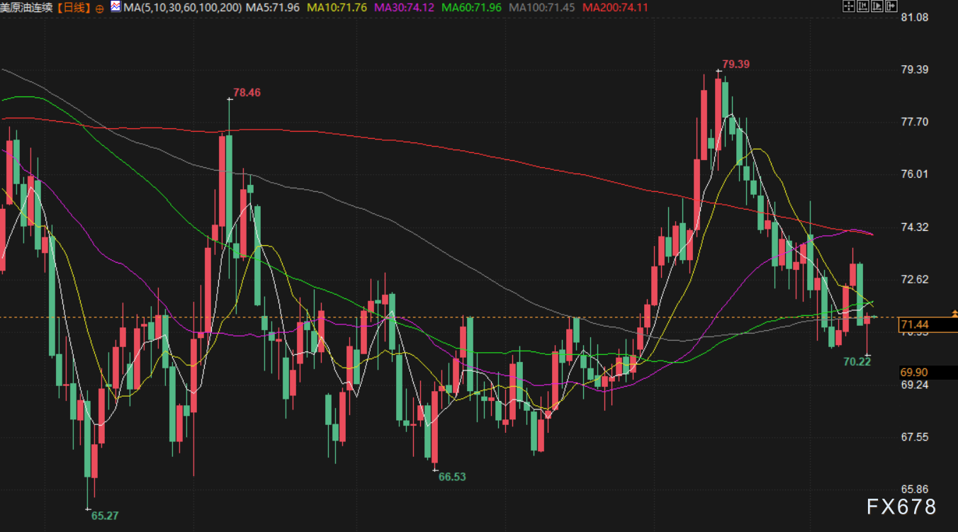The width and height of the screenshot is (958, 532).
Task: Click the indicator chart icon before MA parameters
Action: pos(115,8)
